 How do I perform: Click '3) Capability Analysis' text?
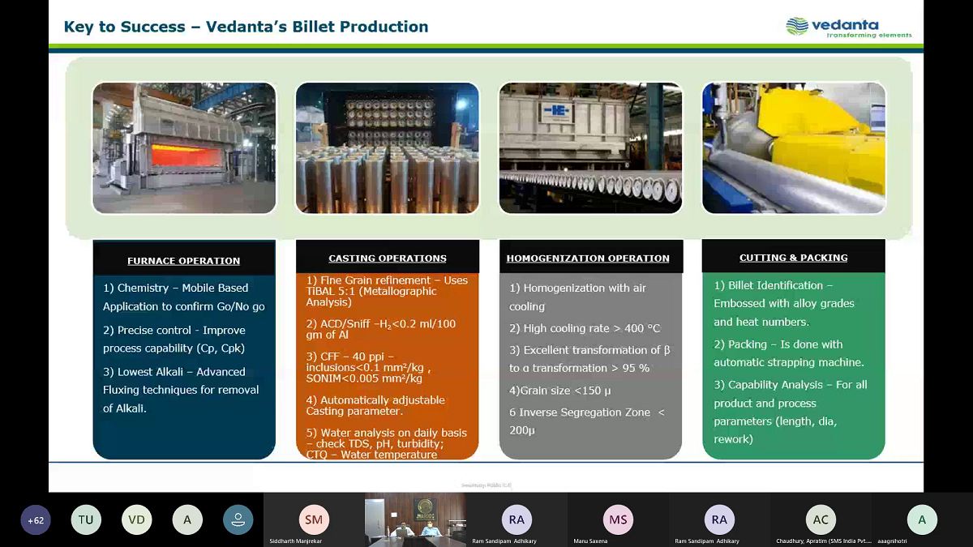click(x=791, y=412)
